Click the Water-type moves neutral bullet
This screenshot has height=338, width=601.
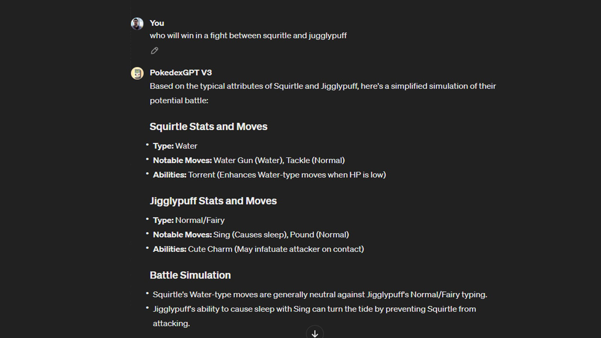[x=320, y=295]
